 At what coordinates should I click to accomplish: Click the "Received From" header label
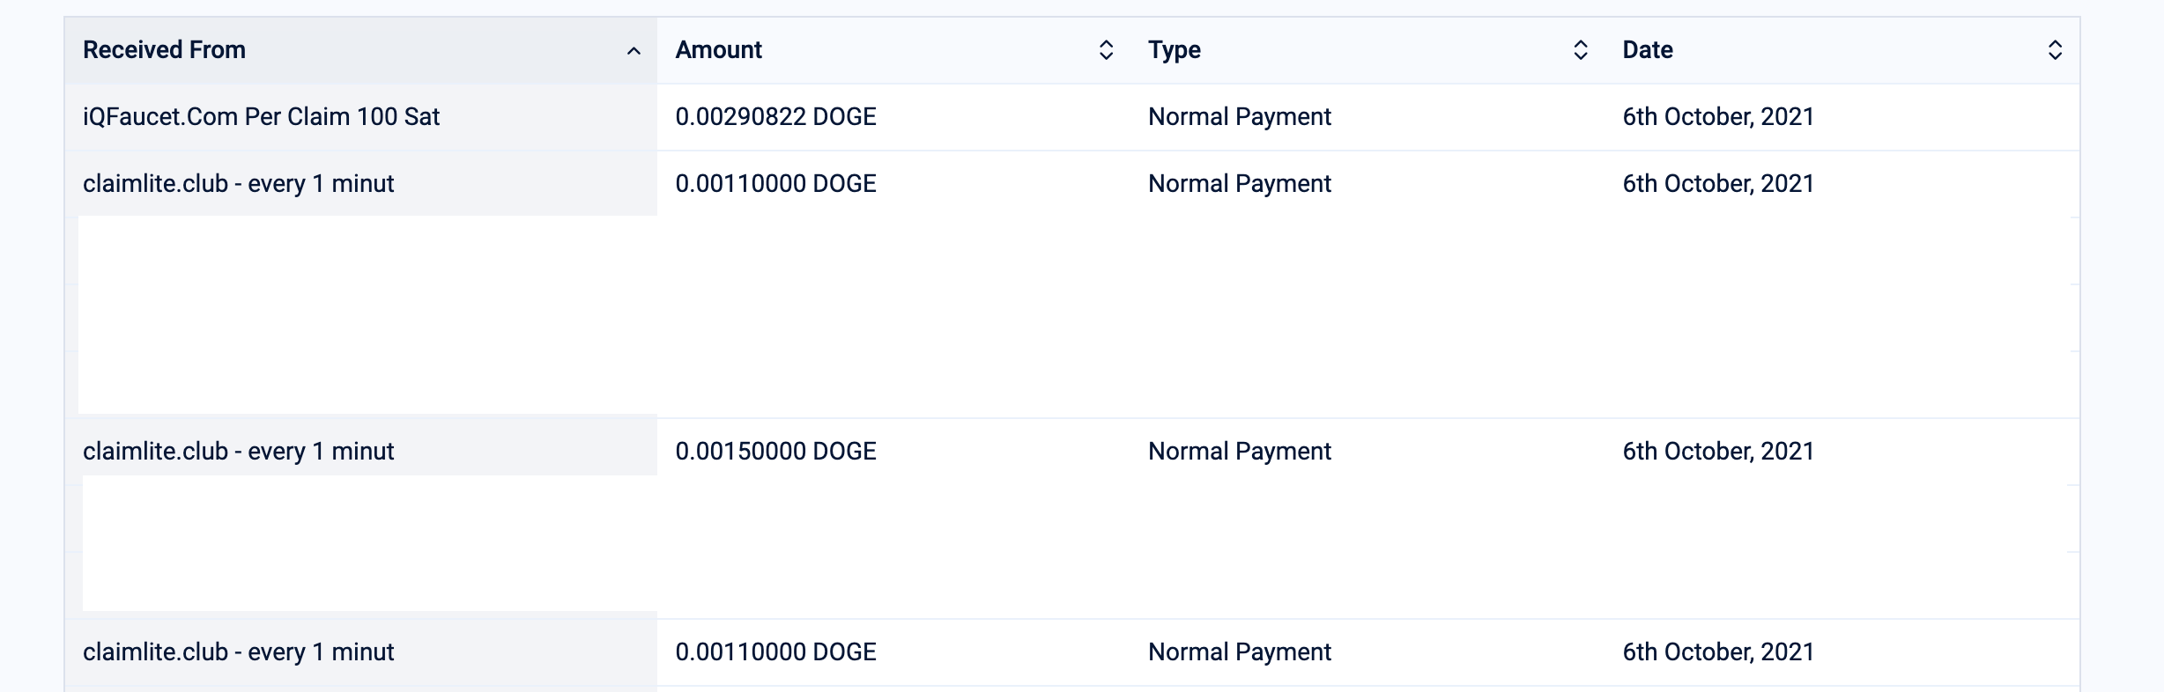click(164, 50)
